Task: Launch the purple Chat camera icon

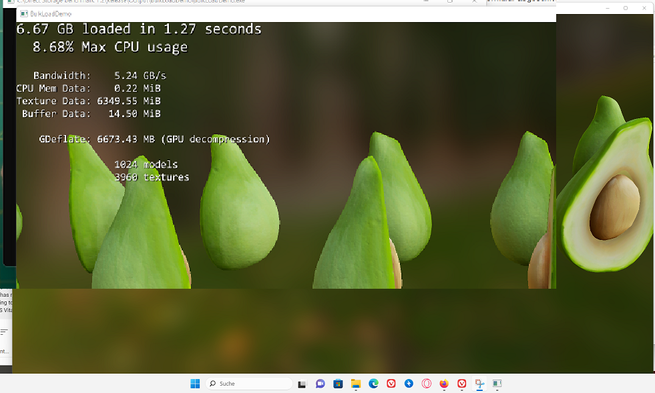Action: point(320,384)
